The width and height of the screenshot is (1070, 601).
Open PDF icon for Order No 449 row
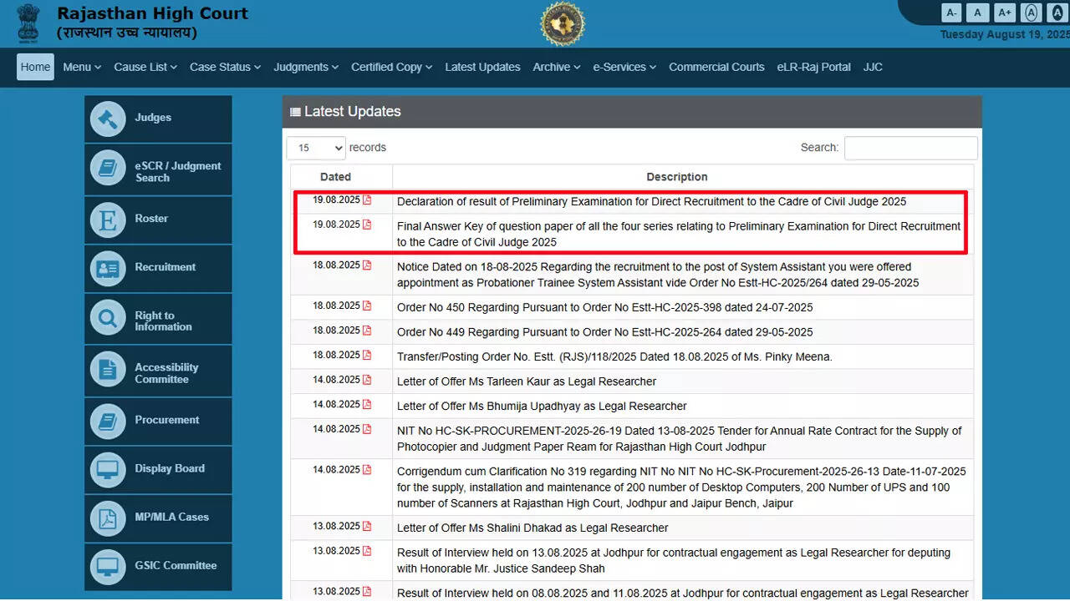[x=367, y=331]
